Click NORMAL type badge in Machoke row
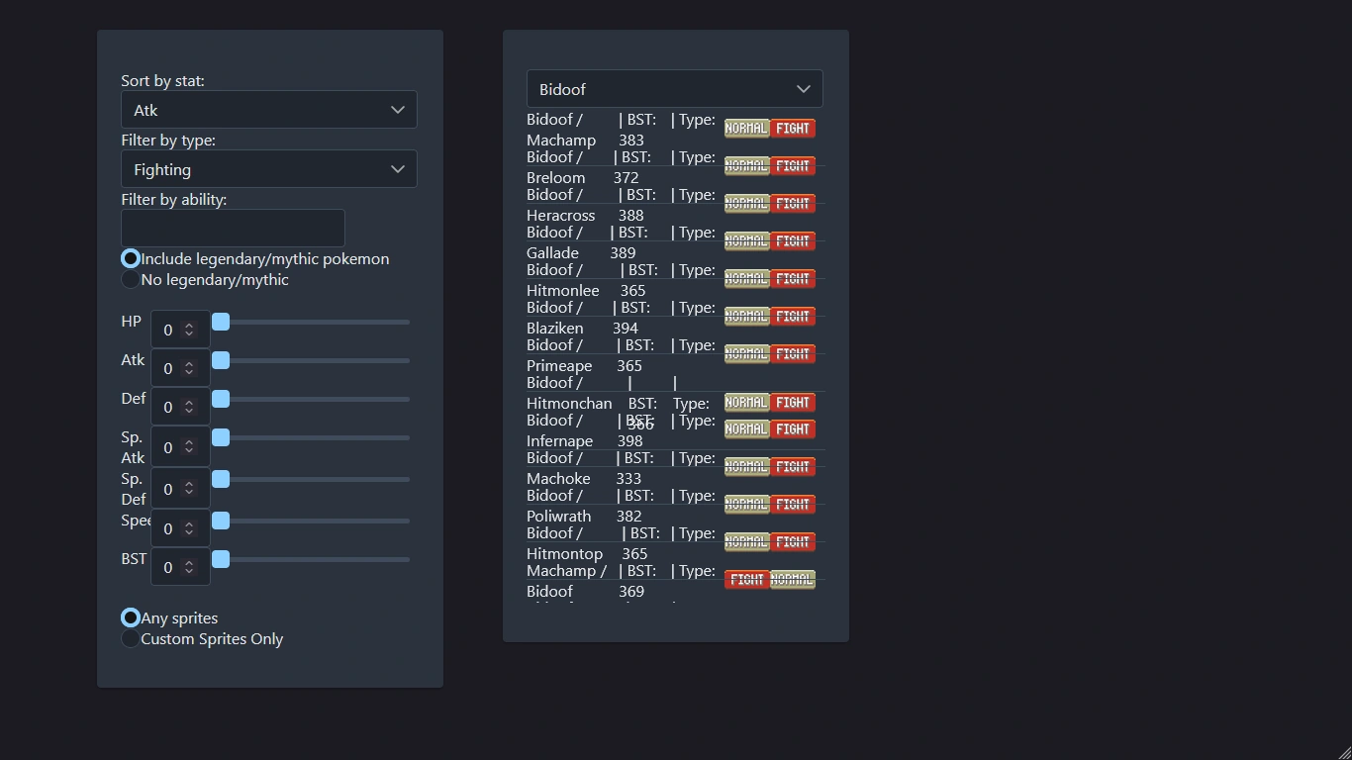The height and width of the screenshot is (760, 1352). [x=747, y=467]
